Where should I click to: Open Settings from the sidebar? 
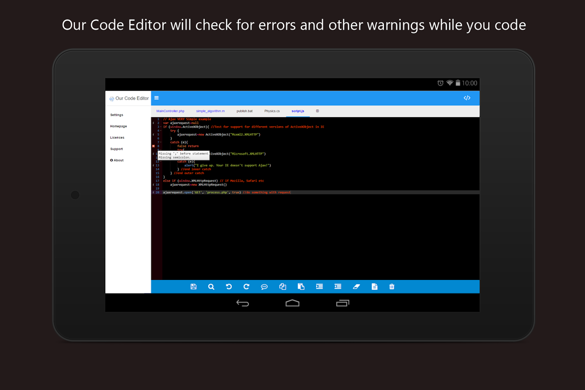[117, 115]
